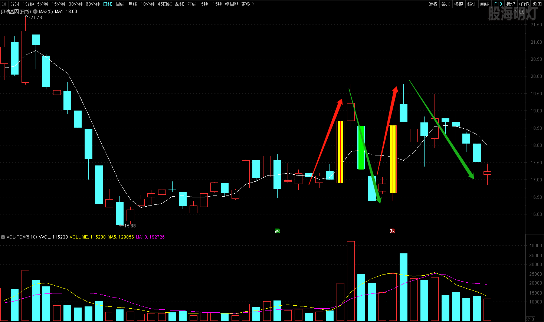Select the 30分钟 timeframe
The image size is (544, 322).
(76, 4)
